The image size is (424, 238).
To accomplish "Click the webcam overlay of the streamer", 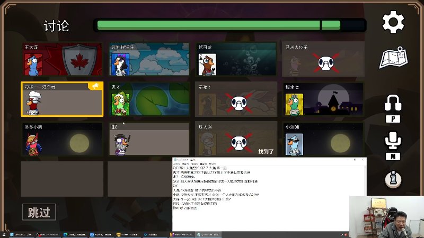I will 386,217.
